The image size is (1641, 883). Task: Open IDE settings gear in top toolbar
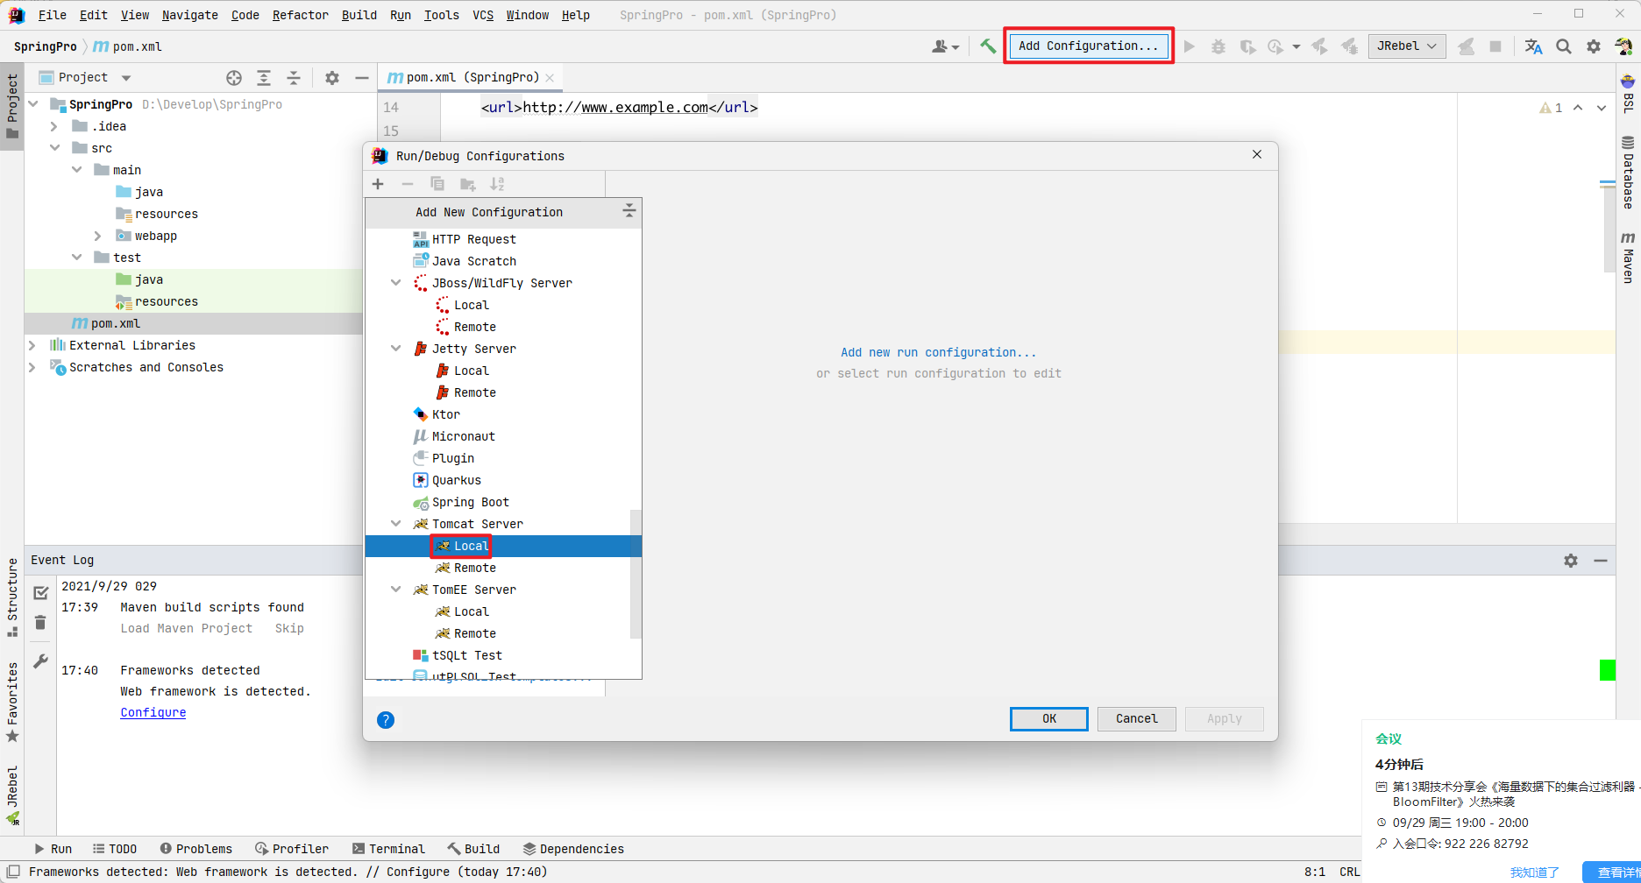coord(1594,46)
